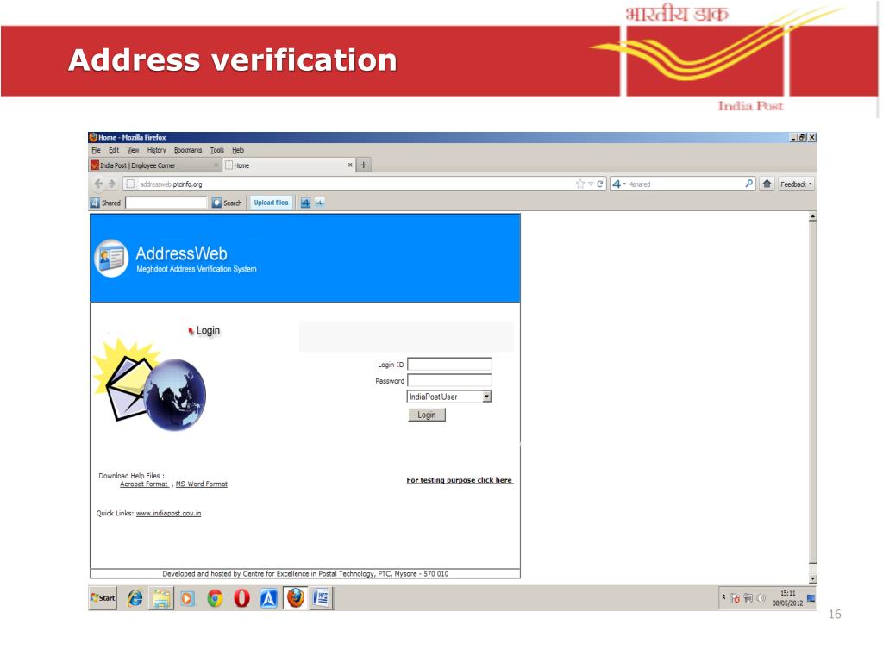Viewport: 883px width, 662px height.
Task: Open the Edit menu
Action: coord(114,150)
